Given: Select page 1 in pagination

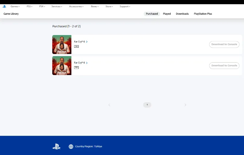Looking at the screenshot, I should [x=147, y=105].
